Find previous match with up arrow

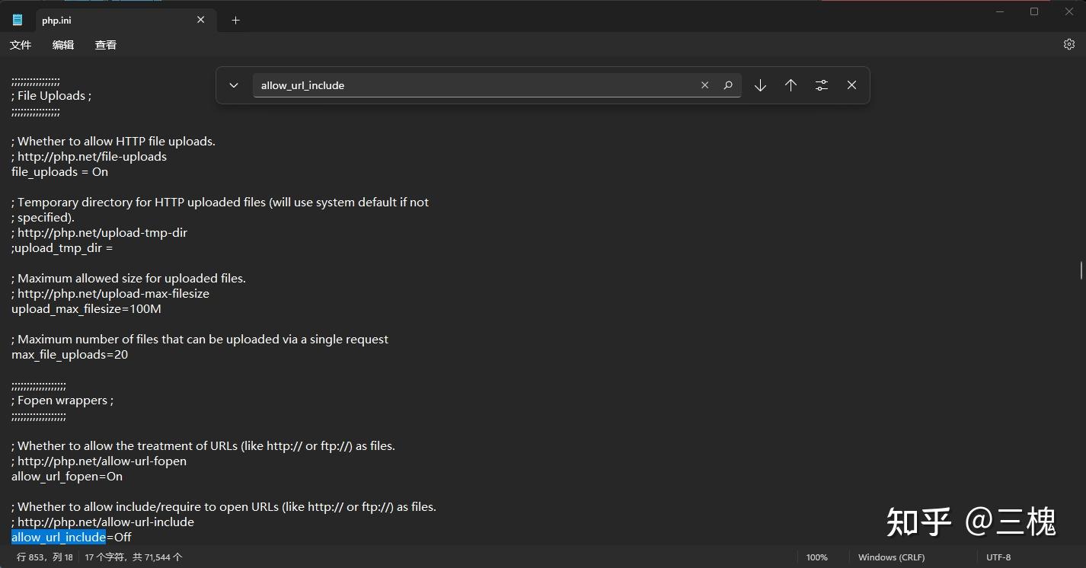tap(791, 85)
